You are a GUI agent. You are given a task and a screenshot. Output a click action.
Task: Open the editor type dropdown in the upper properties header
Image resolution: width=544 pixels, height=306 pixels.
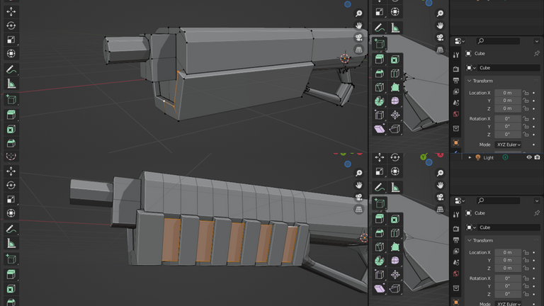(x=460, y=41)
